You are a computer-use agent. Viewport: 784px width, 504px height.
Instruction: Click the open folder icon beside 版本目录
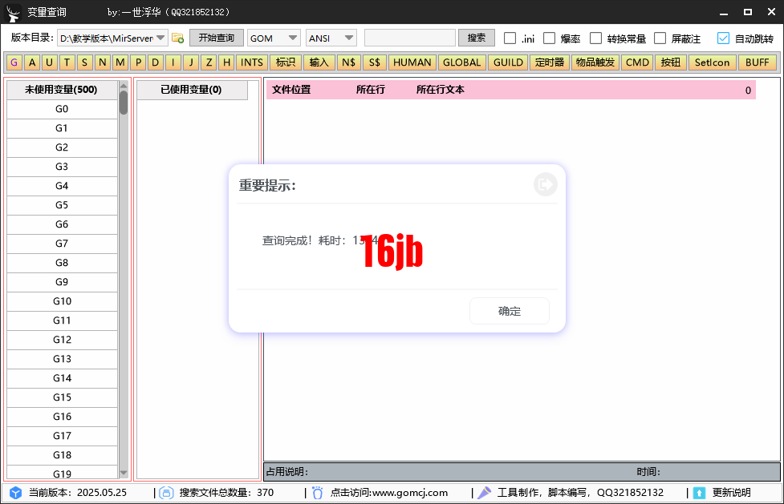click(178, 37)
